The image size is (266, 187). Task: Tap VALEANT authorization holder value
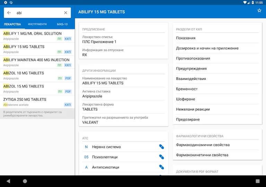pyautogui.click(x=90, y=122)
